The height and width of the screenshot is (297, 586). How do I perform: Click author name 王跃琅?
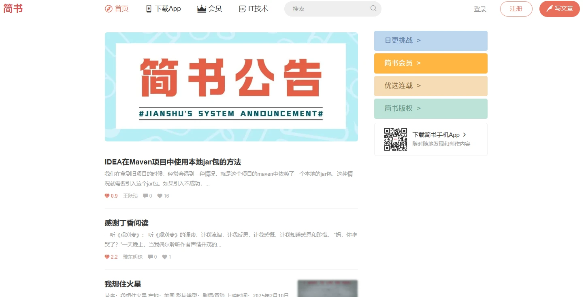pos(130,196)
